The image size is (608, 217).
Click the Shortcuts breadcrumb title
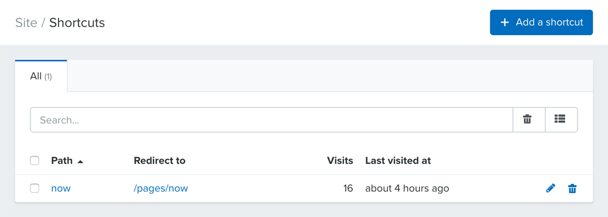coord(77,22)
